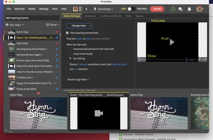Click the left trim handle on video timeline
Image resolution: width=213 pixels, height=140 pixels.
(x=139, y=59)
